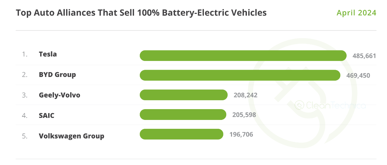Select the Volkswagen Group row label
The image size is (387, 165).
coord(72,136)
